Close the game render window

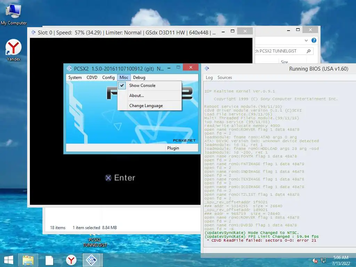pos(245,31)
